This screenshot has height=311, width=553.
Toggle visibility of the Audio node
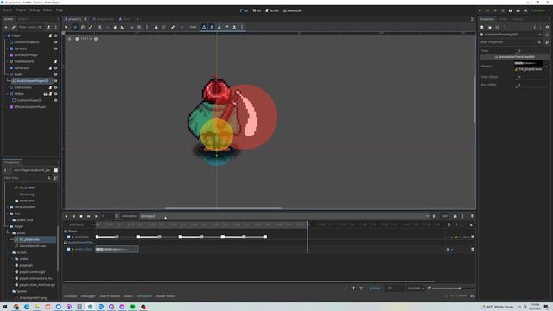point(55,74)
